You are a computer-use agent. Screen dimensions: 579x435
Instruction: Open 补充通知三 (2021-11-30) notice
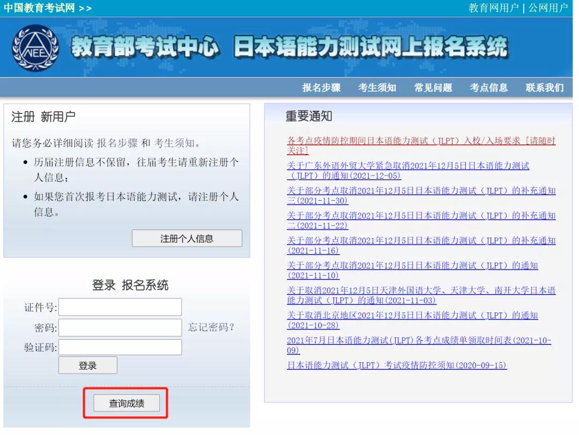tap(421, 196)
